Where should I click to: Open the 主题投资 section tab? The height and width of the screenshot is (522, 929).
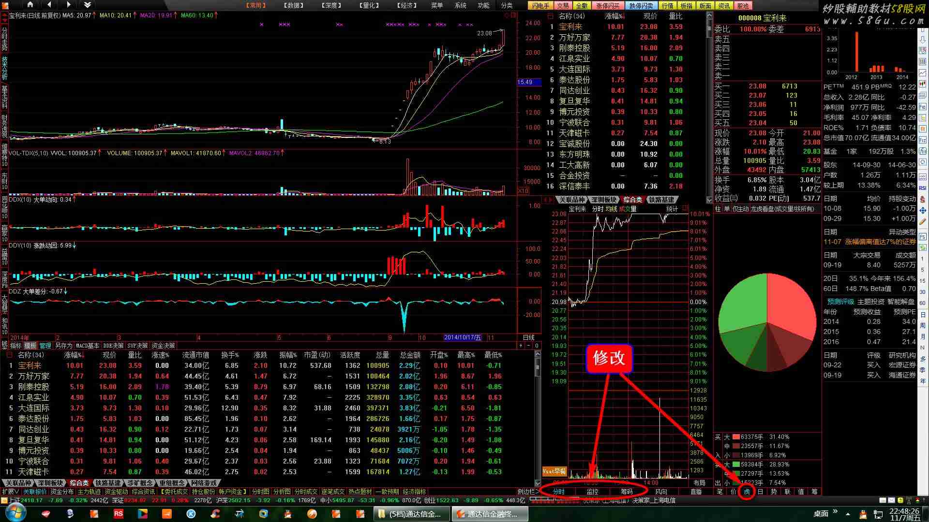pos(871,302)
